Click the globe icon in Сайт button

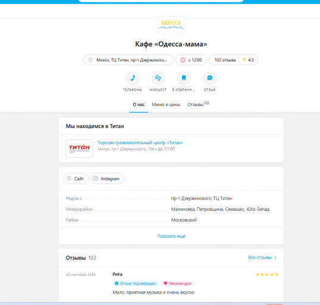pos(69,178)
